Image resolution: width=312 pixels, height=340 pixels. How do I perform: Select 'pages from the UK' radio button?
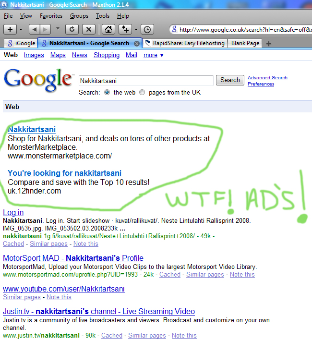142,92
